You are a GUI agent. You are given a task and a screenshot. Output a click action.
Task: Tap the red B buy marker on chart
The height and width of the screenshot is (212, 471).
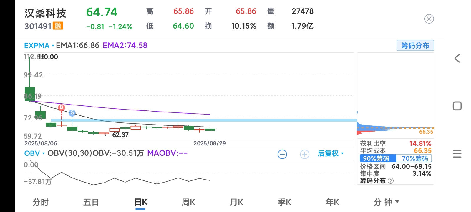[61, 107]
